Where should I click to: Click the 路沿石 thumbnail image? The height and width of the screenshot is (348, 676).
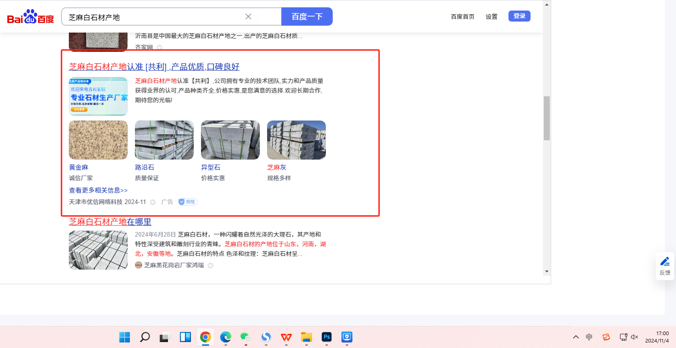click(164, 140)
